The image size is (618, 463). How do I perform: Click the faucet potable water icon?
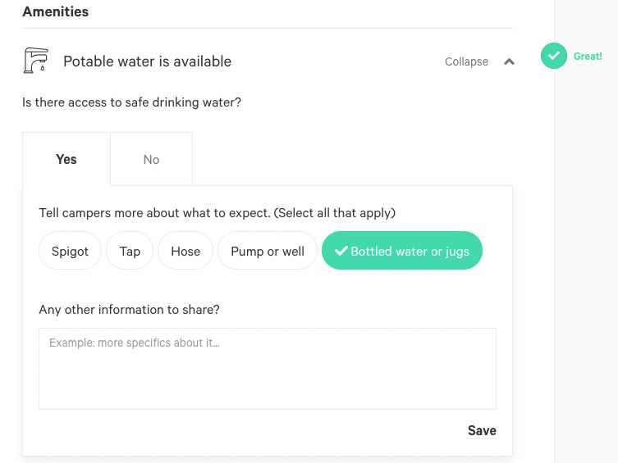point(36,61)
